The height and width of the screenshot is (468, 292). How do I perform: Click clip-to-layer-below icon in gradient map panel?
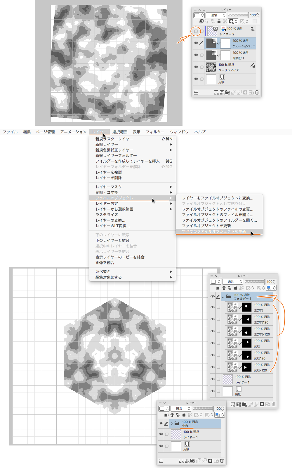[x=201, y=21]
